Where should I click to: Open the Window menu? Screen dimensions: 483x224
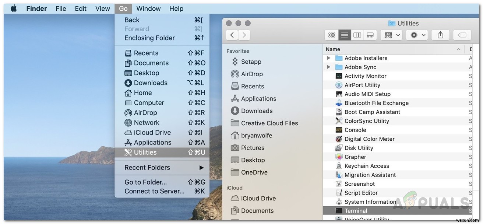pyautogui.click(x=148, y=8)
